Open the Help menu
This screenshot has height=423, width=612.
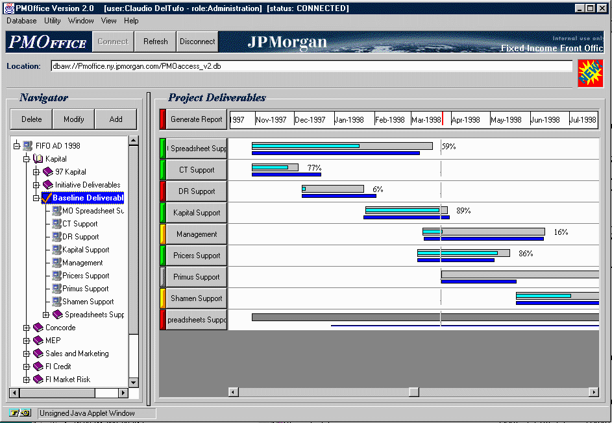tap(131, 21)
